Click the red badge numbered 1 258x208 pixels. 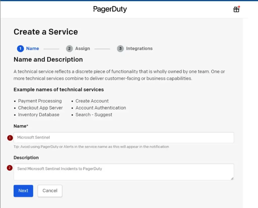click(10, 138)
